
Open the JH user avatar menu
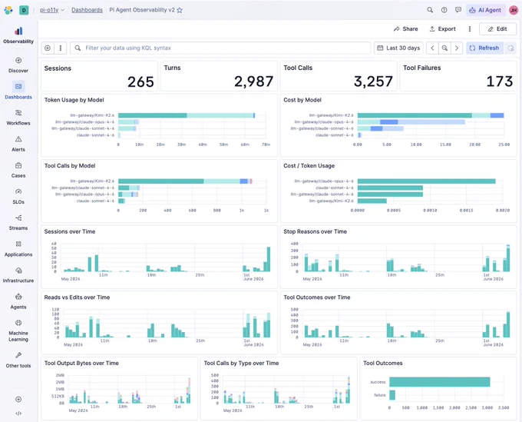(x=514, y=10)
